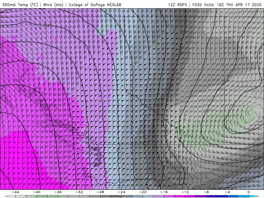The image size is (264, 198).
Task: Click the "Valid: 18Z THU APR 17 2025" text
Action: pos(233,5)
